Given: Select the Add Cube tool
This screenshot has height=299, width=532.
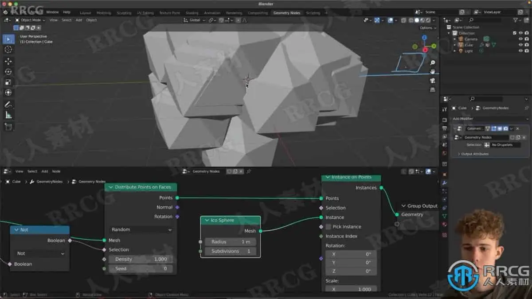Looking at the screenshot, I should [8, 127].
